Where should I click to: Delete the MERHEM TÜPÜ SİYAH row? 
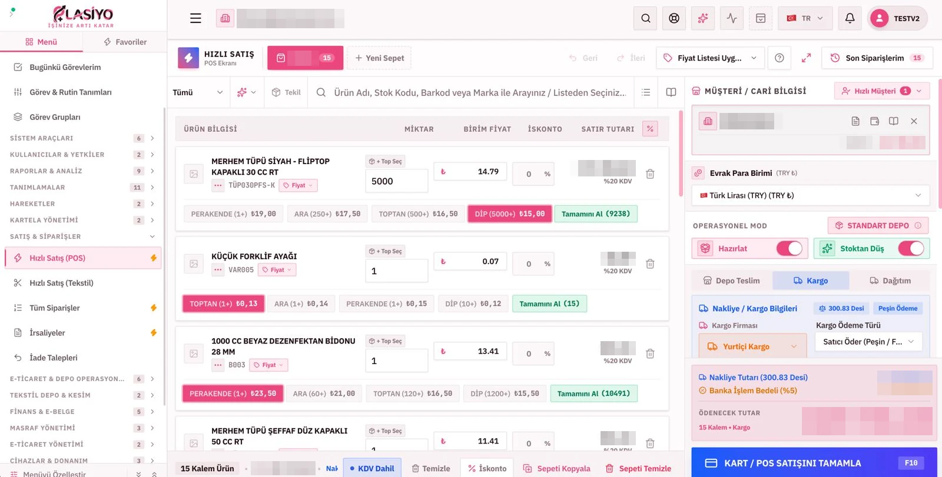tap(650, 174)
